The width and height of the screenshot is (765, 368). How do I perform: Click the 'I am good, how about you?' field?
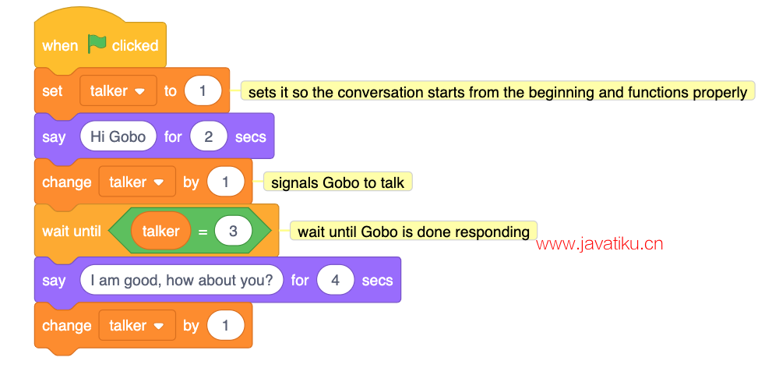tap(182, 280)
